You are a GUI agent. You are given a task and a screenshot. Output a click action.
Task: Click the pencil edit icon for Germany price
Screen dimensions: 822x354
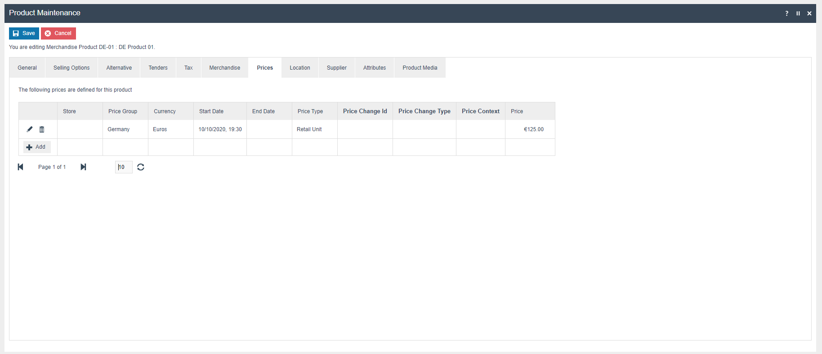pos(30,129)
